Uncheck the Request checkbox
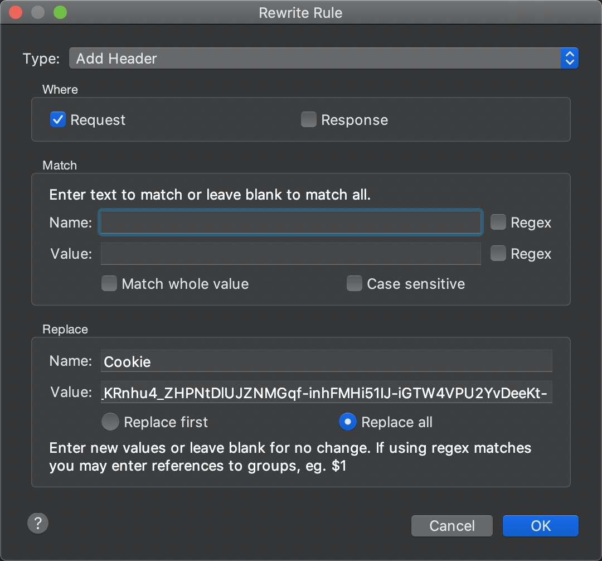The image size is (602, 561). point(58,119)
